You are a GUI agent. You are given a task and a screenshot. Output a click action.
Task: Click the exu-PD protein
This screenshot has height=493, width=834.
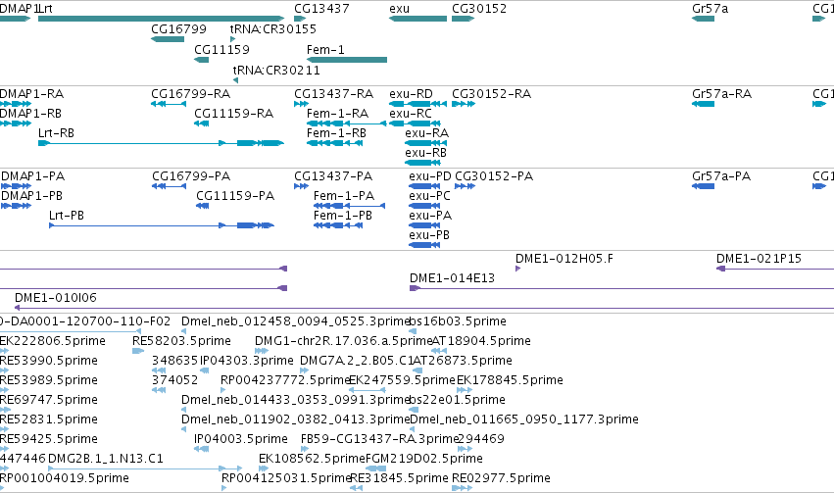pyautogui.click(x=430, y=176)
